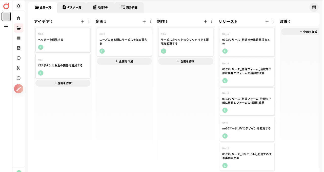This screenshot has width=324, height=172.
Task: Click 企画を作成 button in 制作 column
Action: (x=186, y=61)
